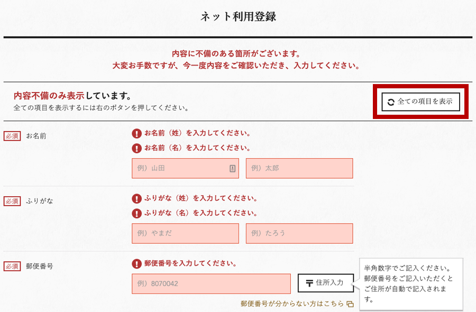Focus the given name field with placeholder 太郎
The height and width of the screenshot is (312, 476).
(299, 168)
